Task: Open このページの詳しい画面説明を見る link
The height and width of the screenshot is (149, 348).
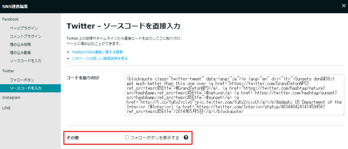Action: coord(100,58)
